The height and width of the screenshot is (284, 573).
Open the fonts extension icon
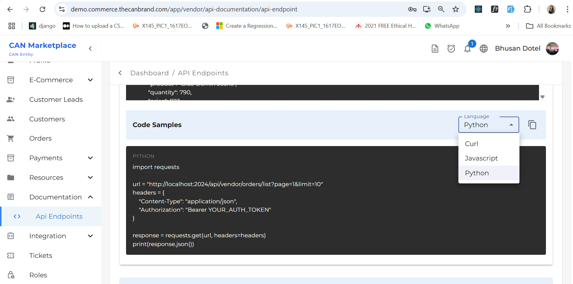click(494, 9)
